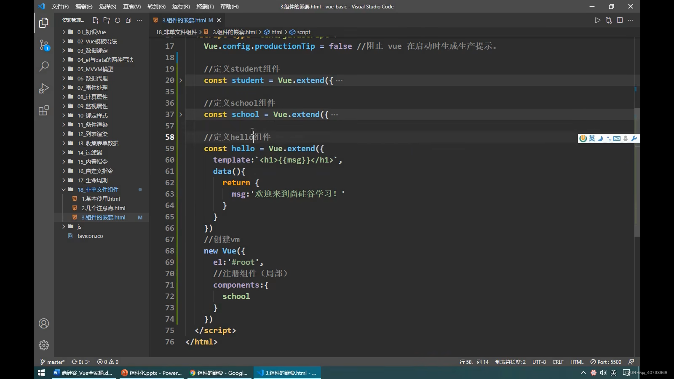Click New Folder icon in explorer header
This screenshot has height=379, width=674.
[x=107, y=20]
